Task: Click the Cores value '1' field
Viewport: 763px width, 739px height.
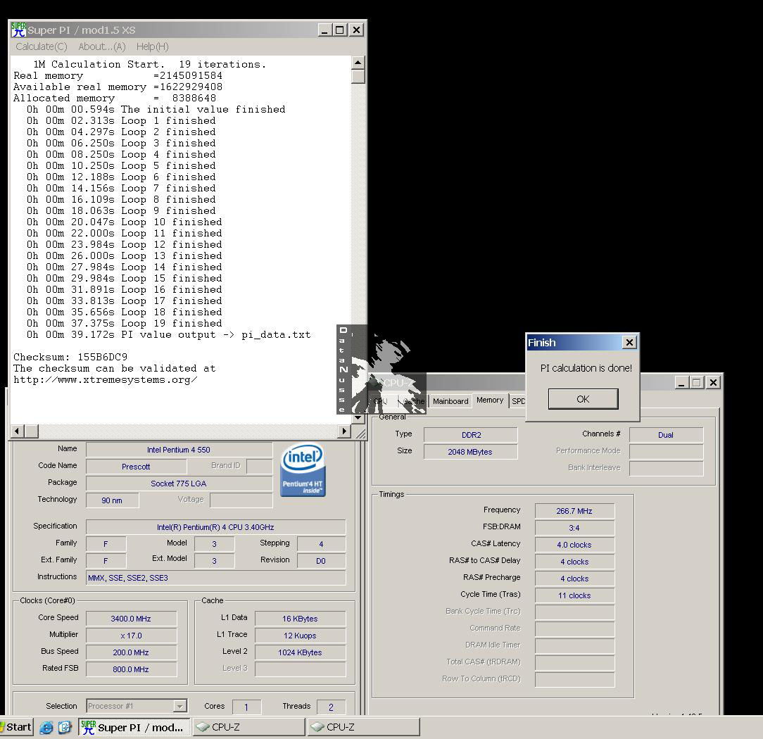Action: 246,707
